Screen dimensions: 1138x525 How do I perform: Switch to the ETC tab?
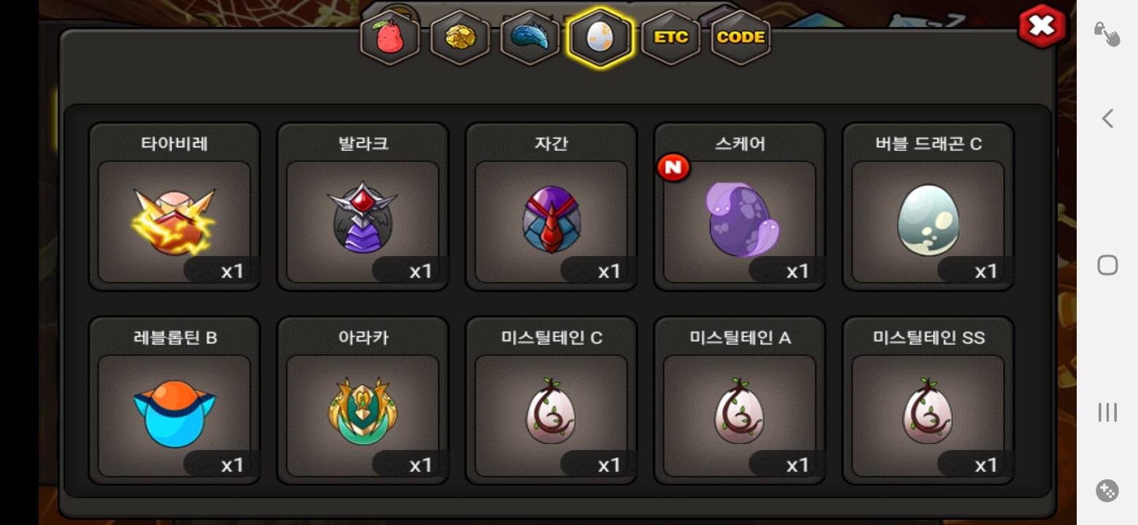coord(670,38)
